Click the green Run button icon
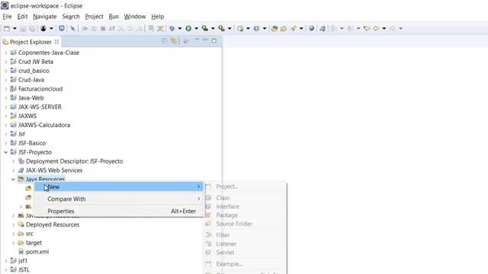 point(188,28)
